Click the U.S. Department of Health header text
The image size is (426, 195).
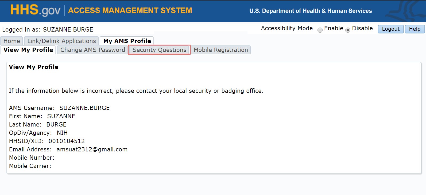(311, 11)
